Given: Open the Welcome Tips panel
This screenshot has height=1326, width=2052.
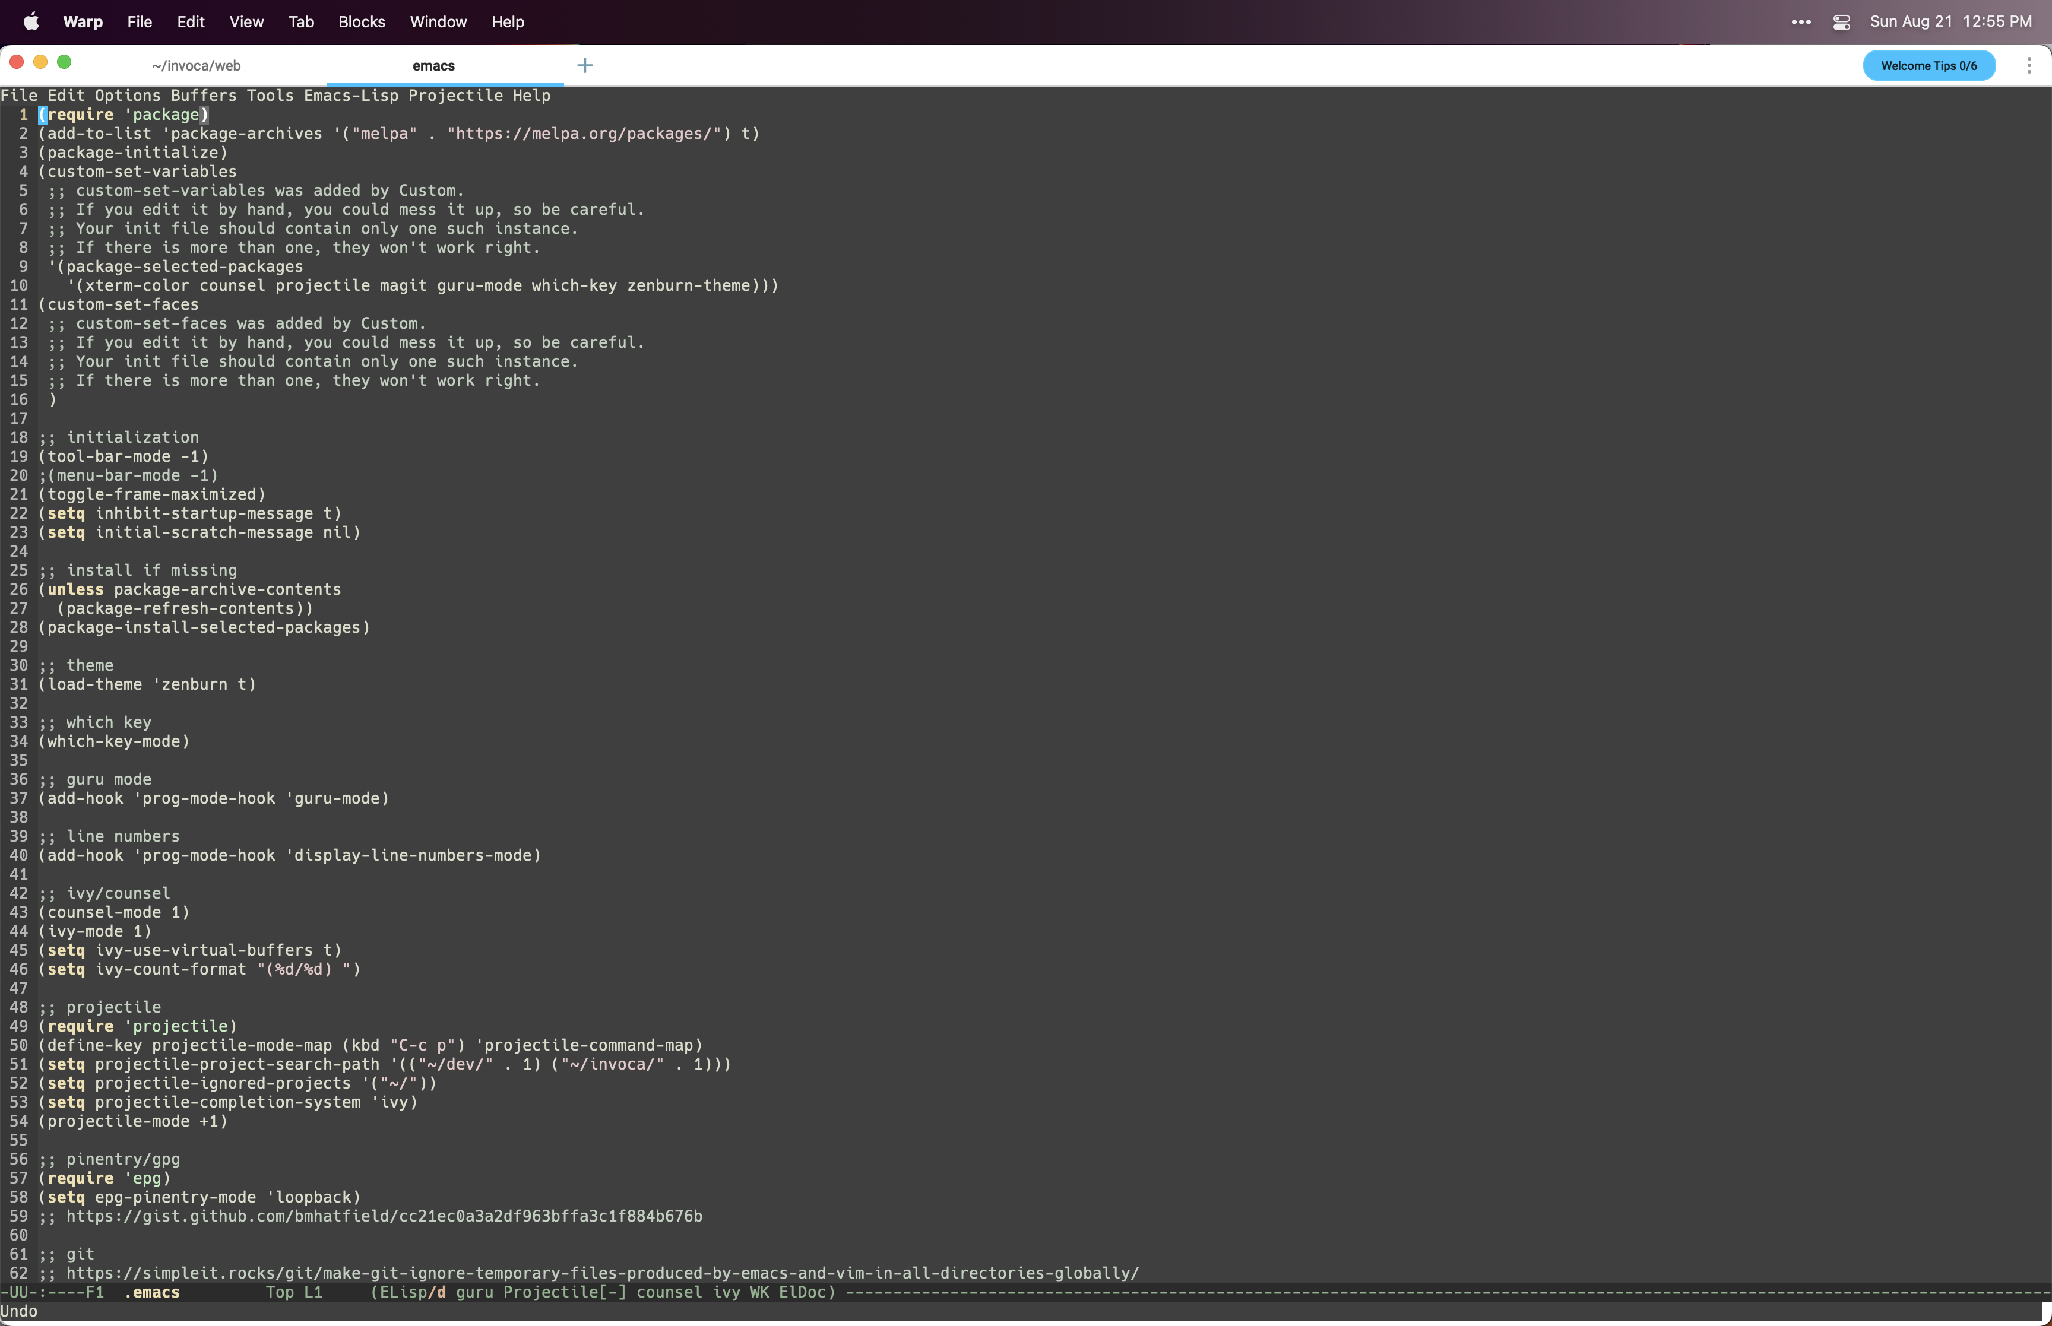Looking at the screenshot, I should pos(1929,65).
